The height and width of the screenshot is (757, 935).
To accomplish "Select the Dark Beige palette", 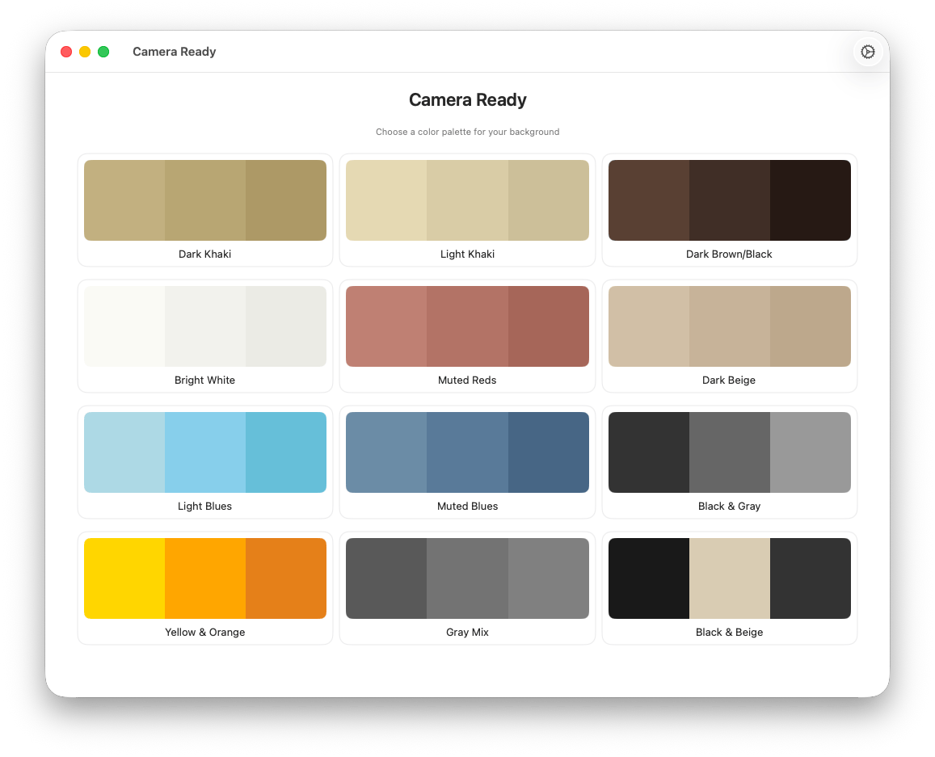I will tap(729, 336).
